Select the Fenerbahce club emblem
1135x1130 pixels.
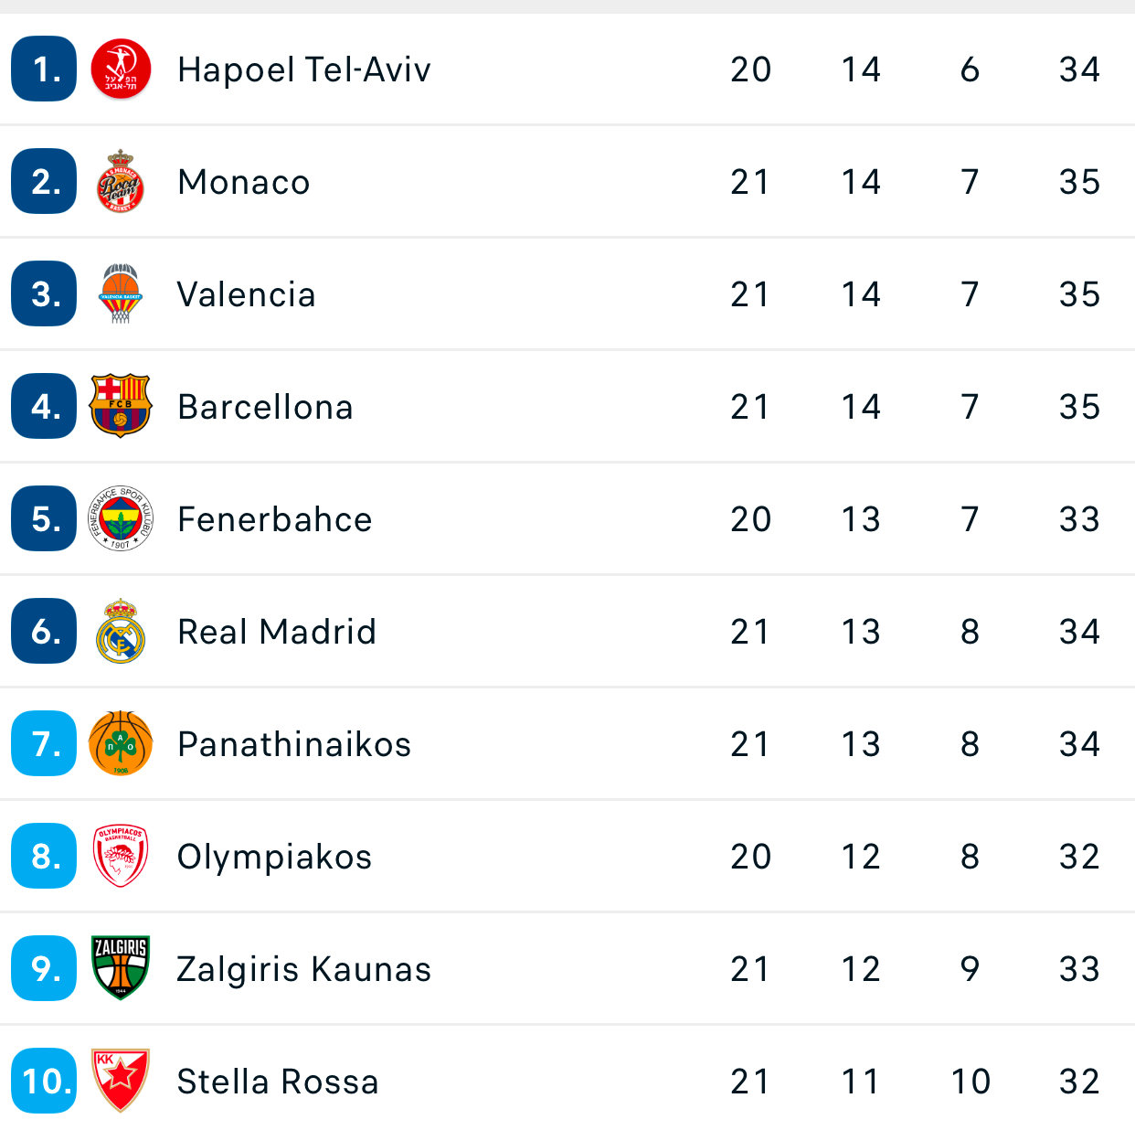pyautogui.click(x=121, y=518)
